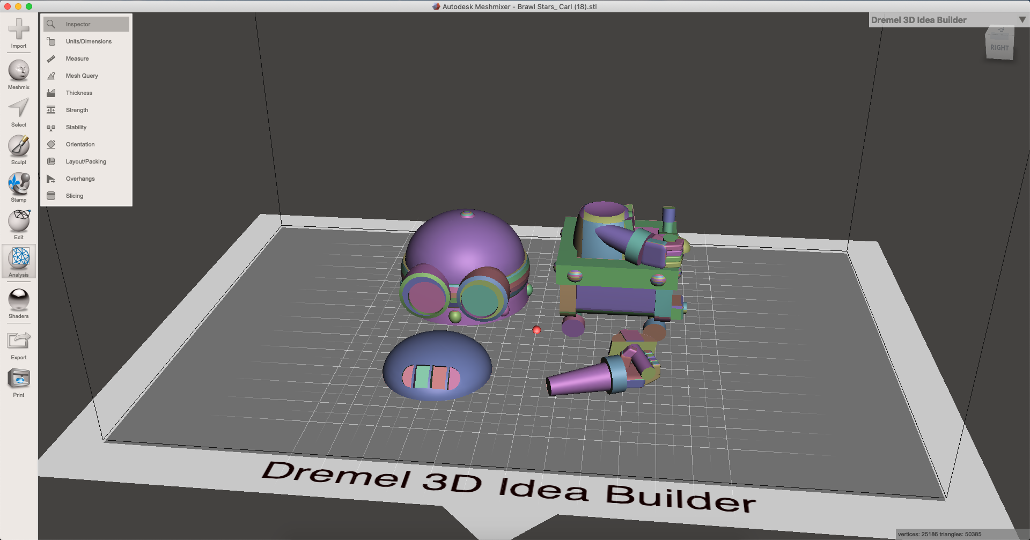Minimize the Meshmixer window

coord(18,6)
